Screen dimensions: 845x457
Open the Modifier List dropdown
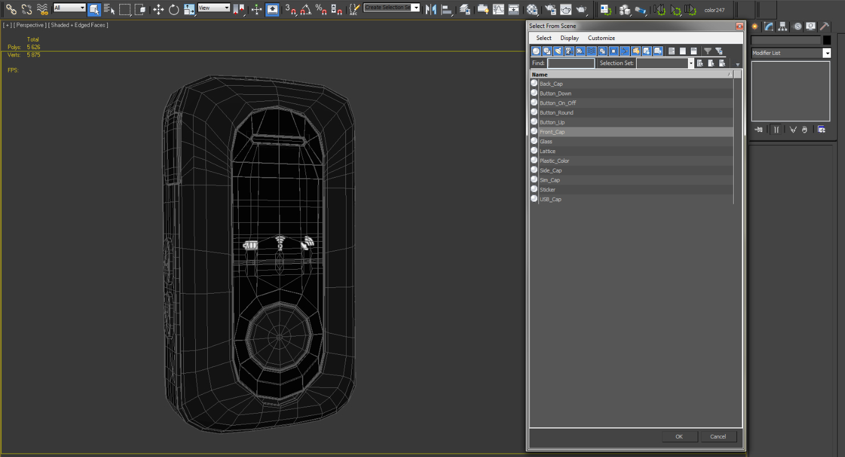pyautogui.click(x=791, y=53)
